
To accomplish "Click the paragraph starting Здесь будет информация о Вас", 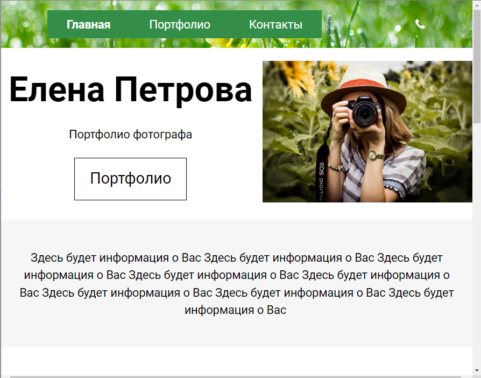I will click(237, 284).
